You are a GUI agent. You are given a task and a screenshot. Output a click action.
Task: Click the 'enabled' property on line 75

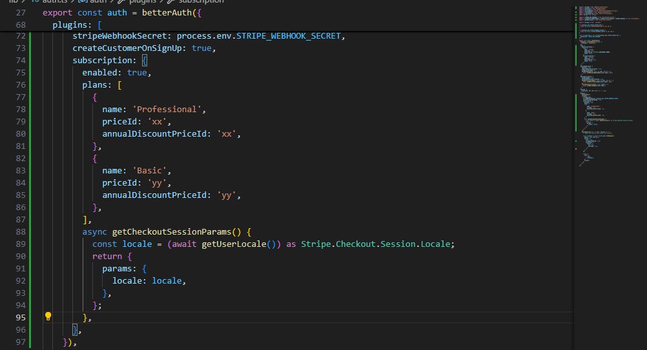pos(99,73)
